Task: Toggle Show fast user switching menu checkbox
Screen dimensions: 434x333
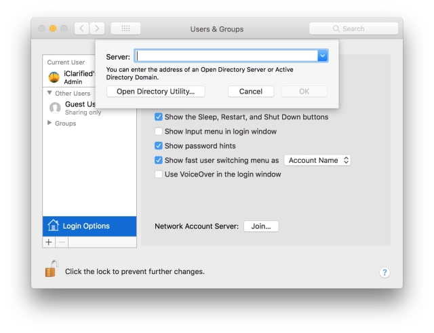Action: 158,160
